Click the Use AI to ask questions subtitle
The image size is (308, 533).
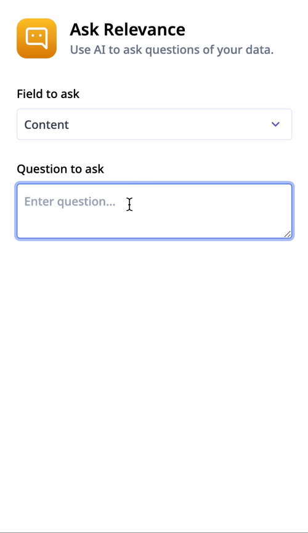(171, 50)
